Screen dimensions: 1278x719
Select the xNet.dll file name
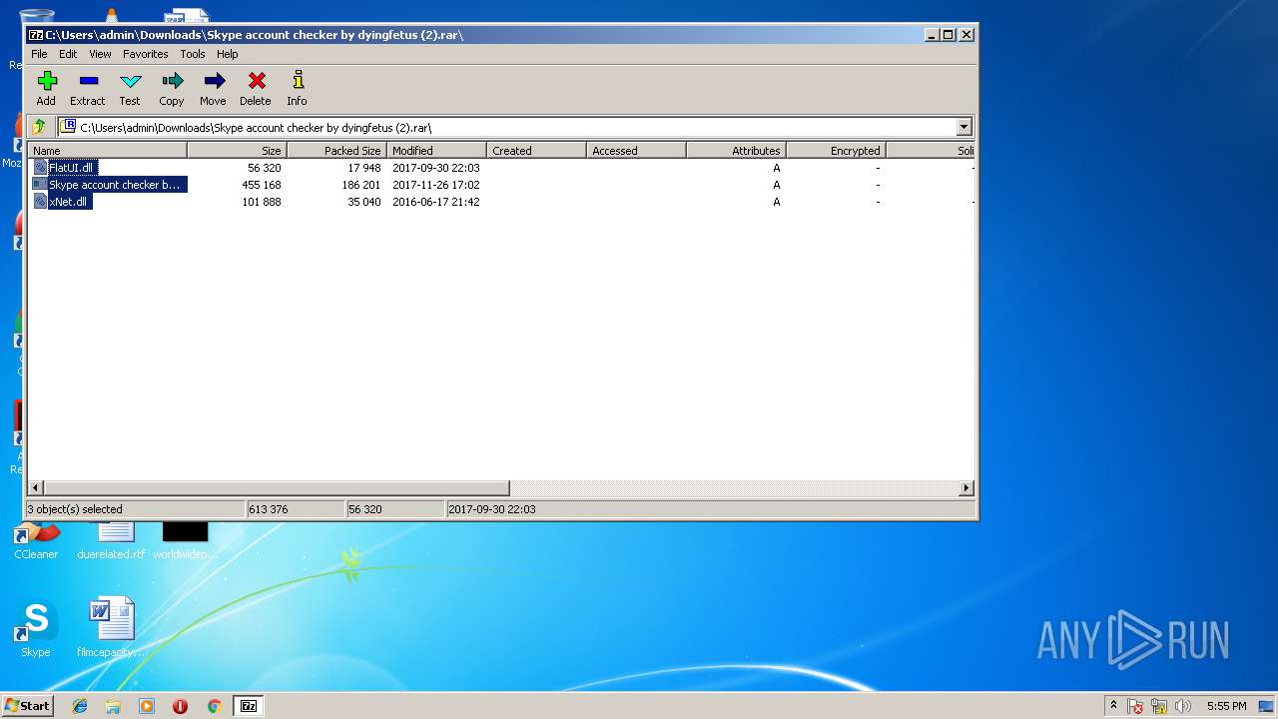[68, 202]
